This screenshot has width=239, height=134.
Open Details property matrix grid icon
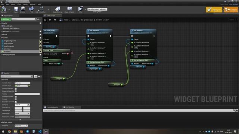point(36,76)
